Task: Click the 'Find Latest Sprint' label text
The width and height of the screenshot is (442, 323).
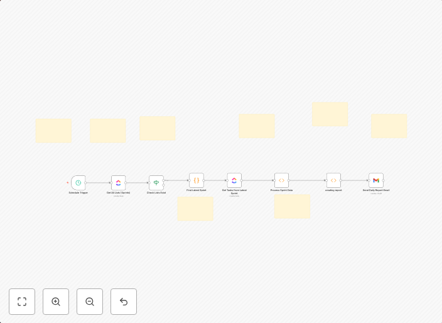Action: [x=197, y=190]
